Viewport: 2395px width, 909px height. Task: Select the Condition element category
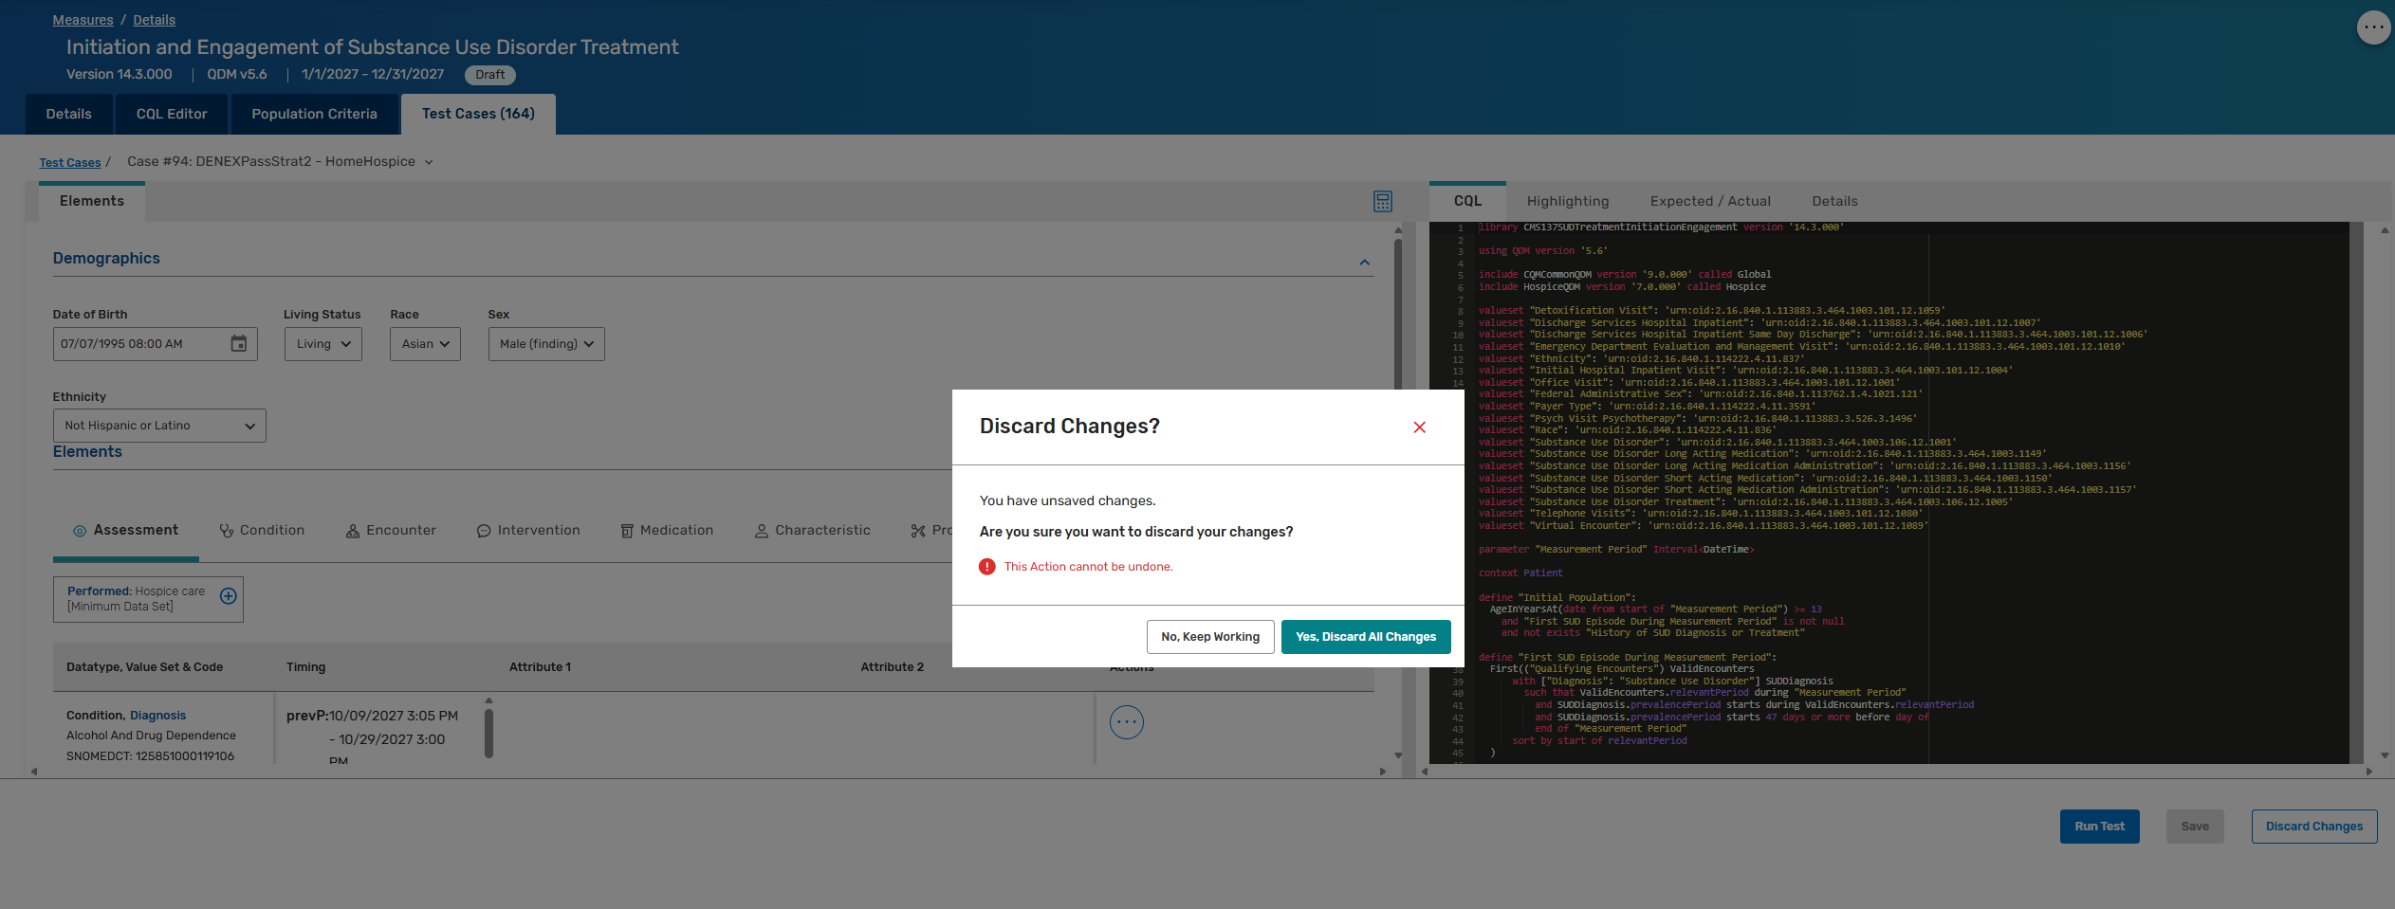pos(262,531)
